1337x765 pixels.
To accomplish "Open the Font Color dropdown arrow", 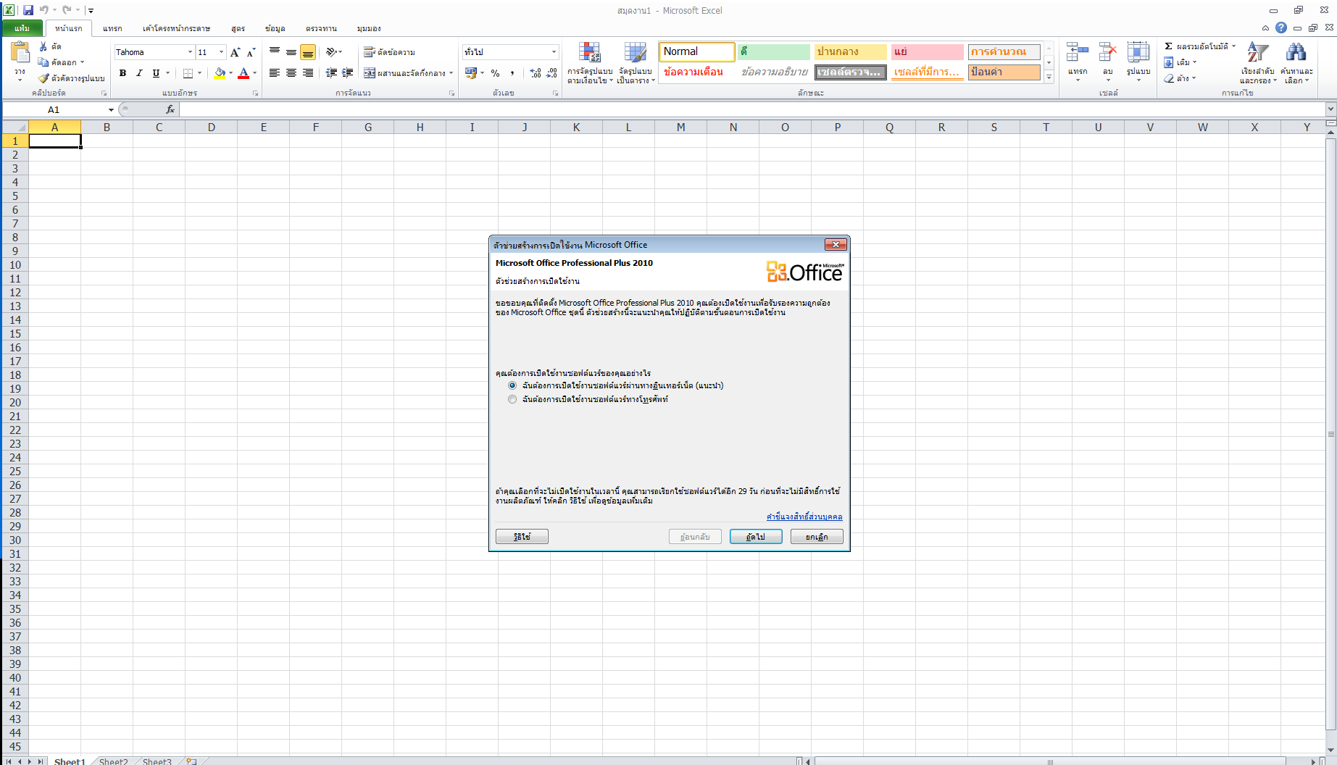I will pos(255,73).
